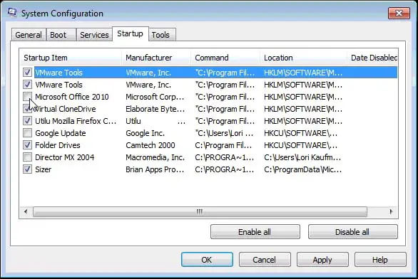This screenshot has height=279, width=418.
Task: Select the Utilu Mozilla Firefox C... entry
Action: [x=76, y=121]
